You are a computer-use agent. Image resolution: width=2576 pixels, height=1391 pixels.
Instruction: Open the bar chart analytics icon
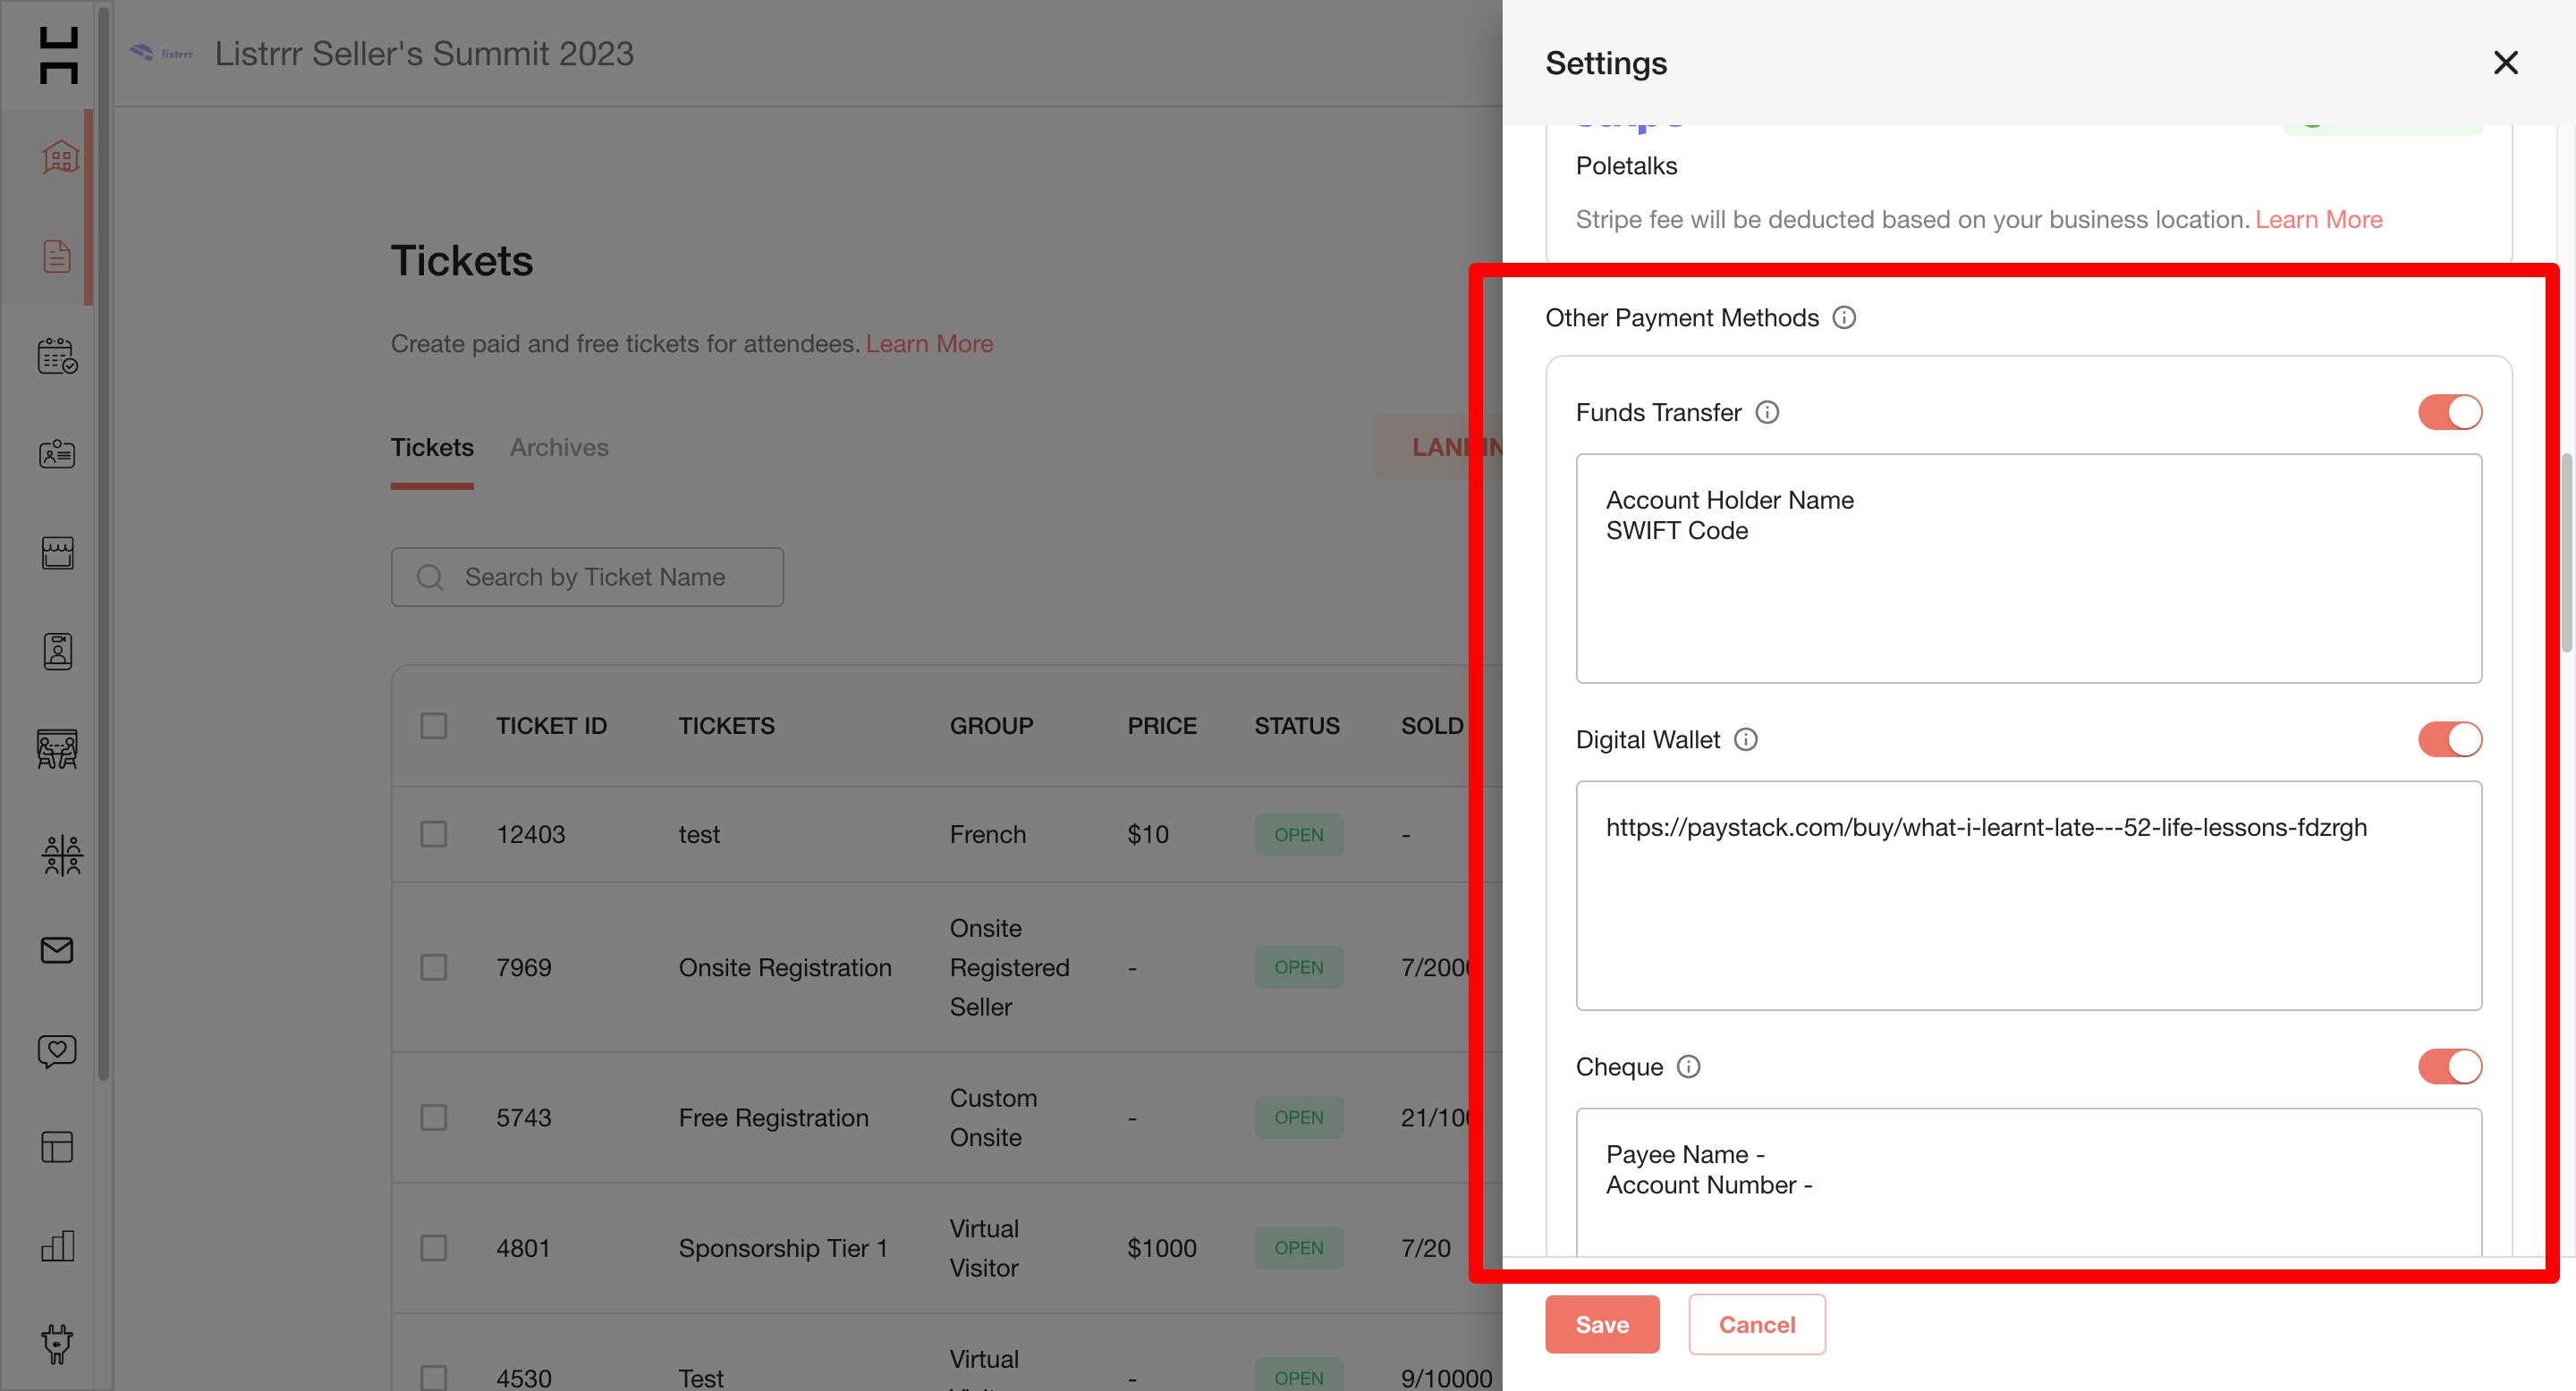[57, 1245]
